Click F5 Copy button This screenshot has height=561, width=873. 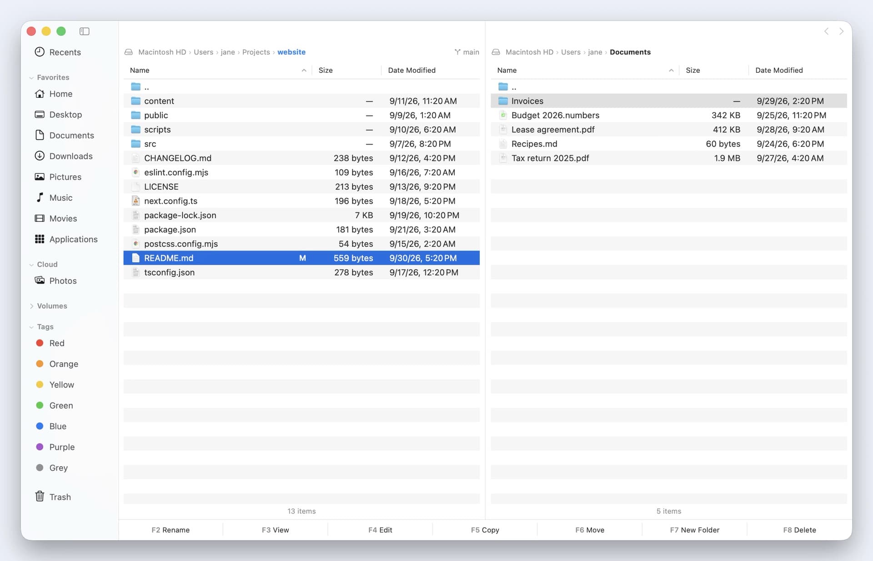pos(485,530)
